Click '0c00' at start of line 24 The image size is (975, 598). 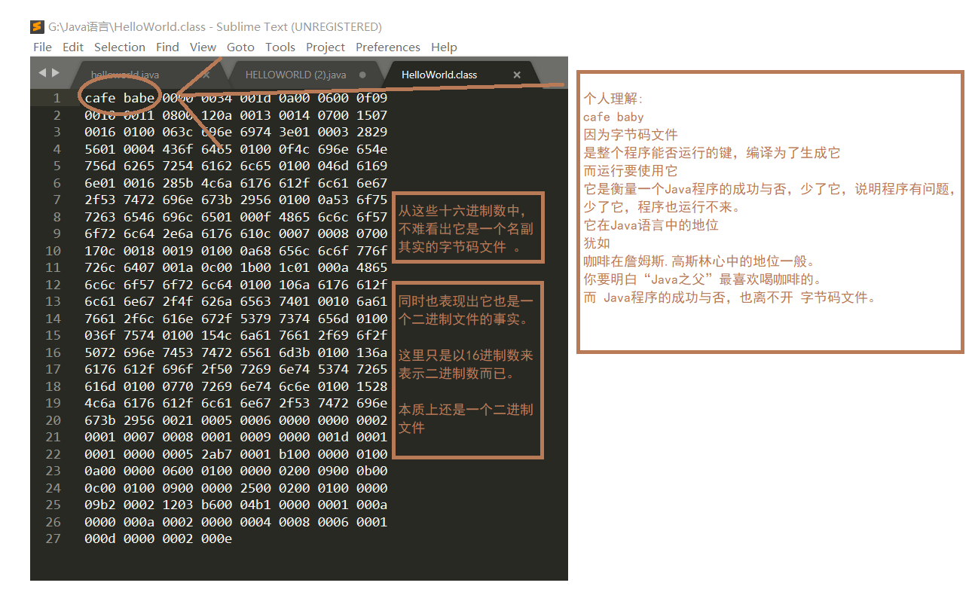coord(100,487)
